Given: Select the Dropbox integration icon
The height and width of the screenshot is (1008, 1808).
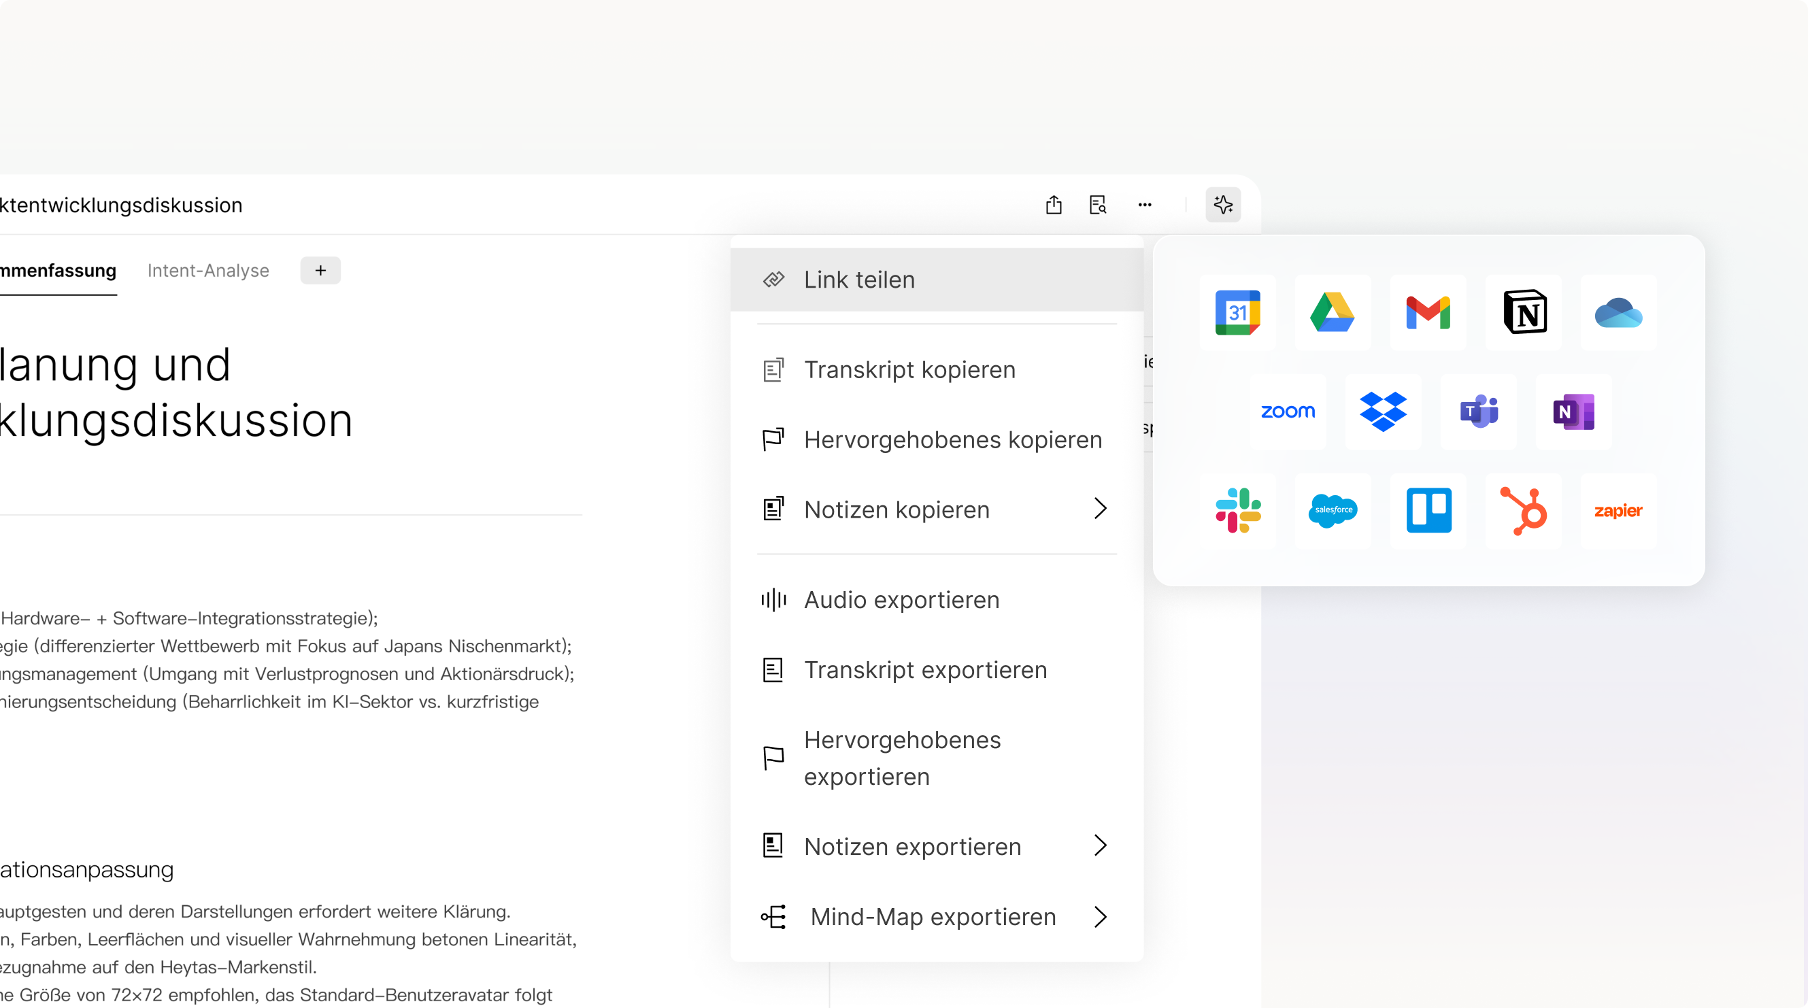Looking at the screenshot, I should (1383, 411).
